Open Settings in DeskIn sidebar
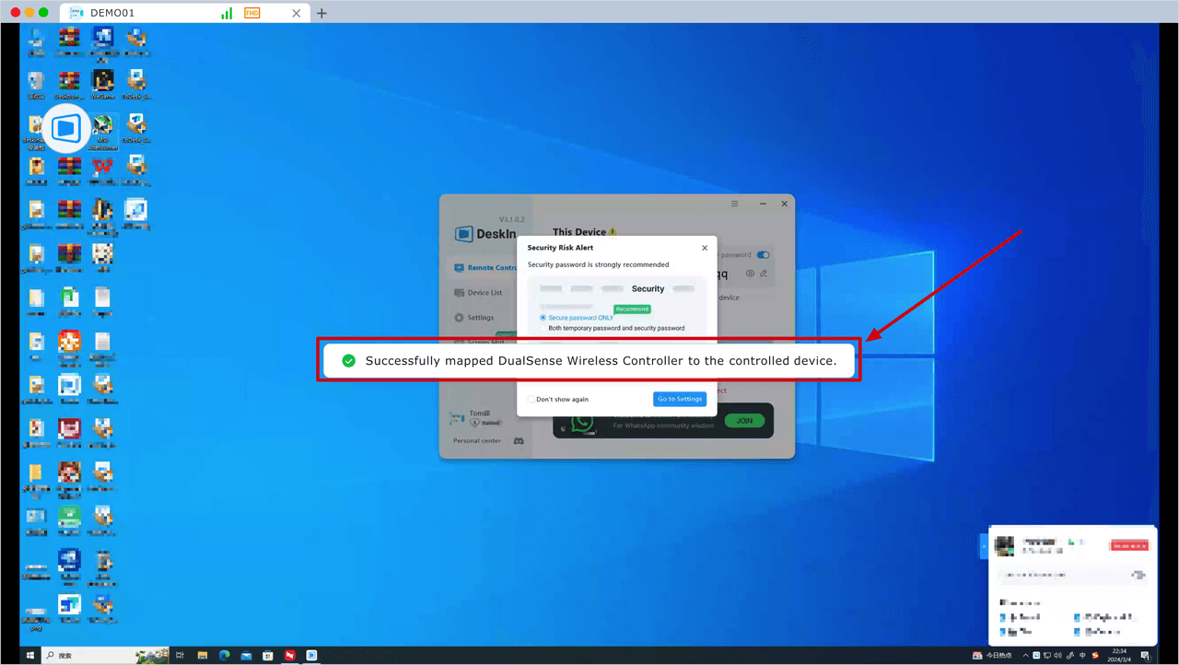1179x665 pixels. [474, 318]
